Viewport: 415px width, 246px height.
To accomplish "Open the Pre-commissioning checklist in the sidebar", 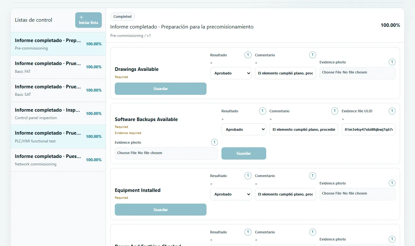I will coord(58,44).
